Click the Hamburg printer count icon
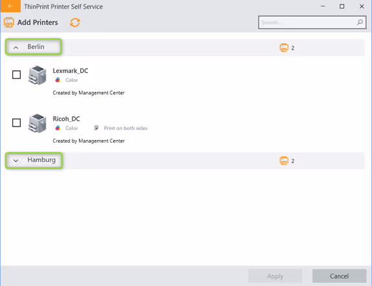The width and height of the screenshot is (372, 286). pyautogui.click(x=284, y=161)
